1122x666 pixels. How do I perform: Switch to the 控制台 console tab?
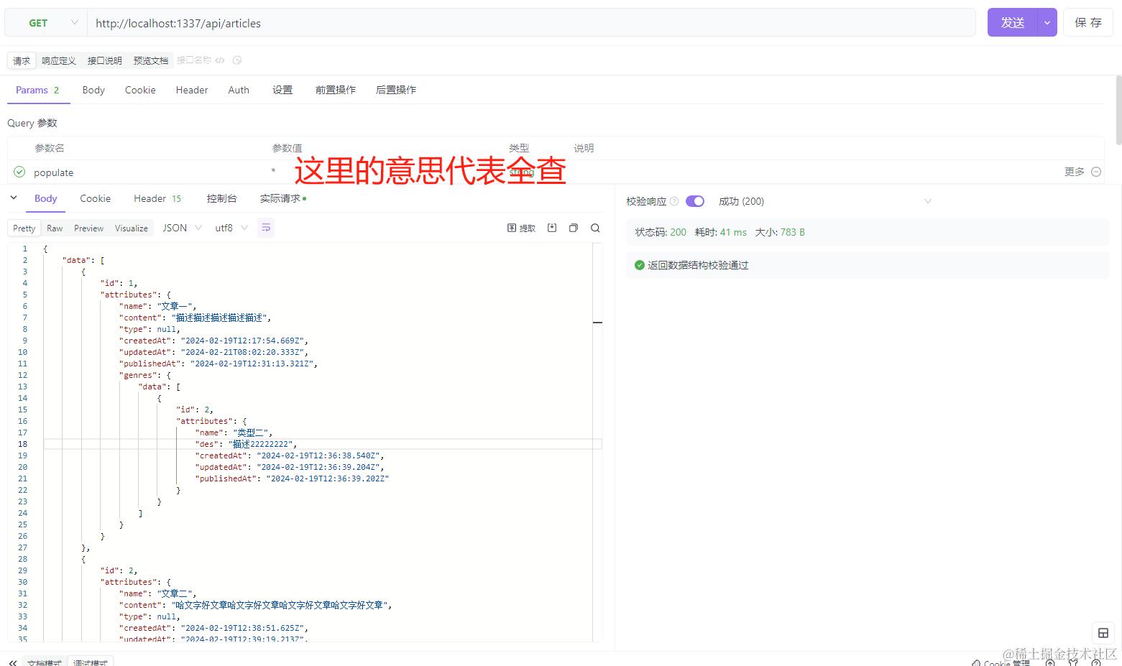(221, 198)
